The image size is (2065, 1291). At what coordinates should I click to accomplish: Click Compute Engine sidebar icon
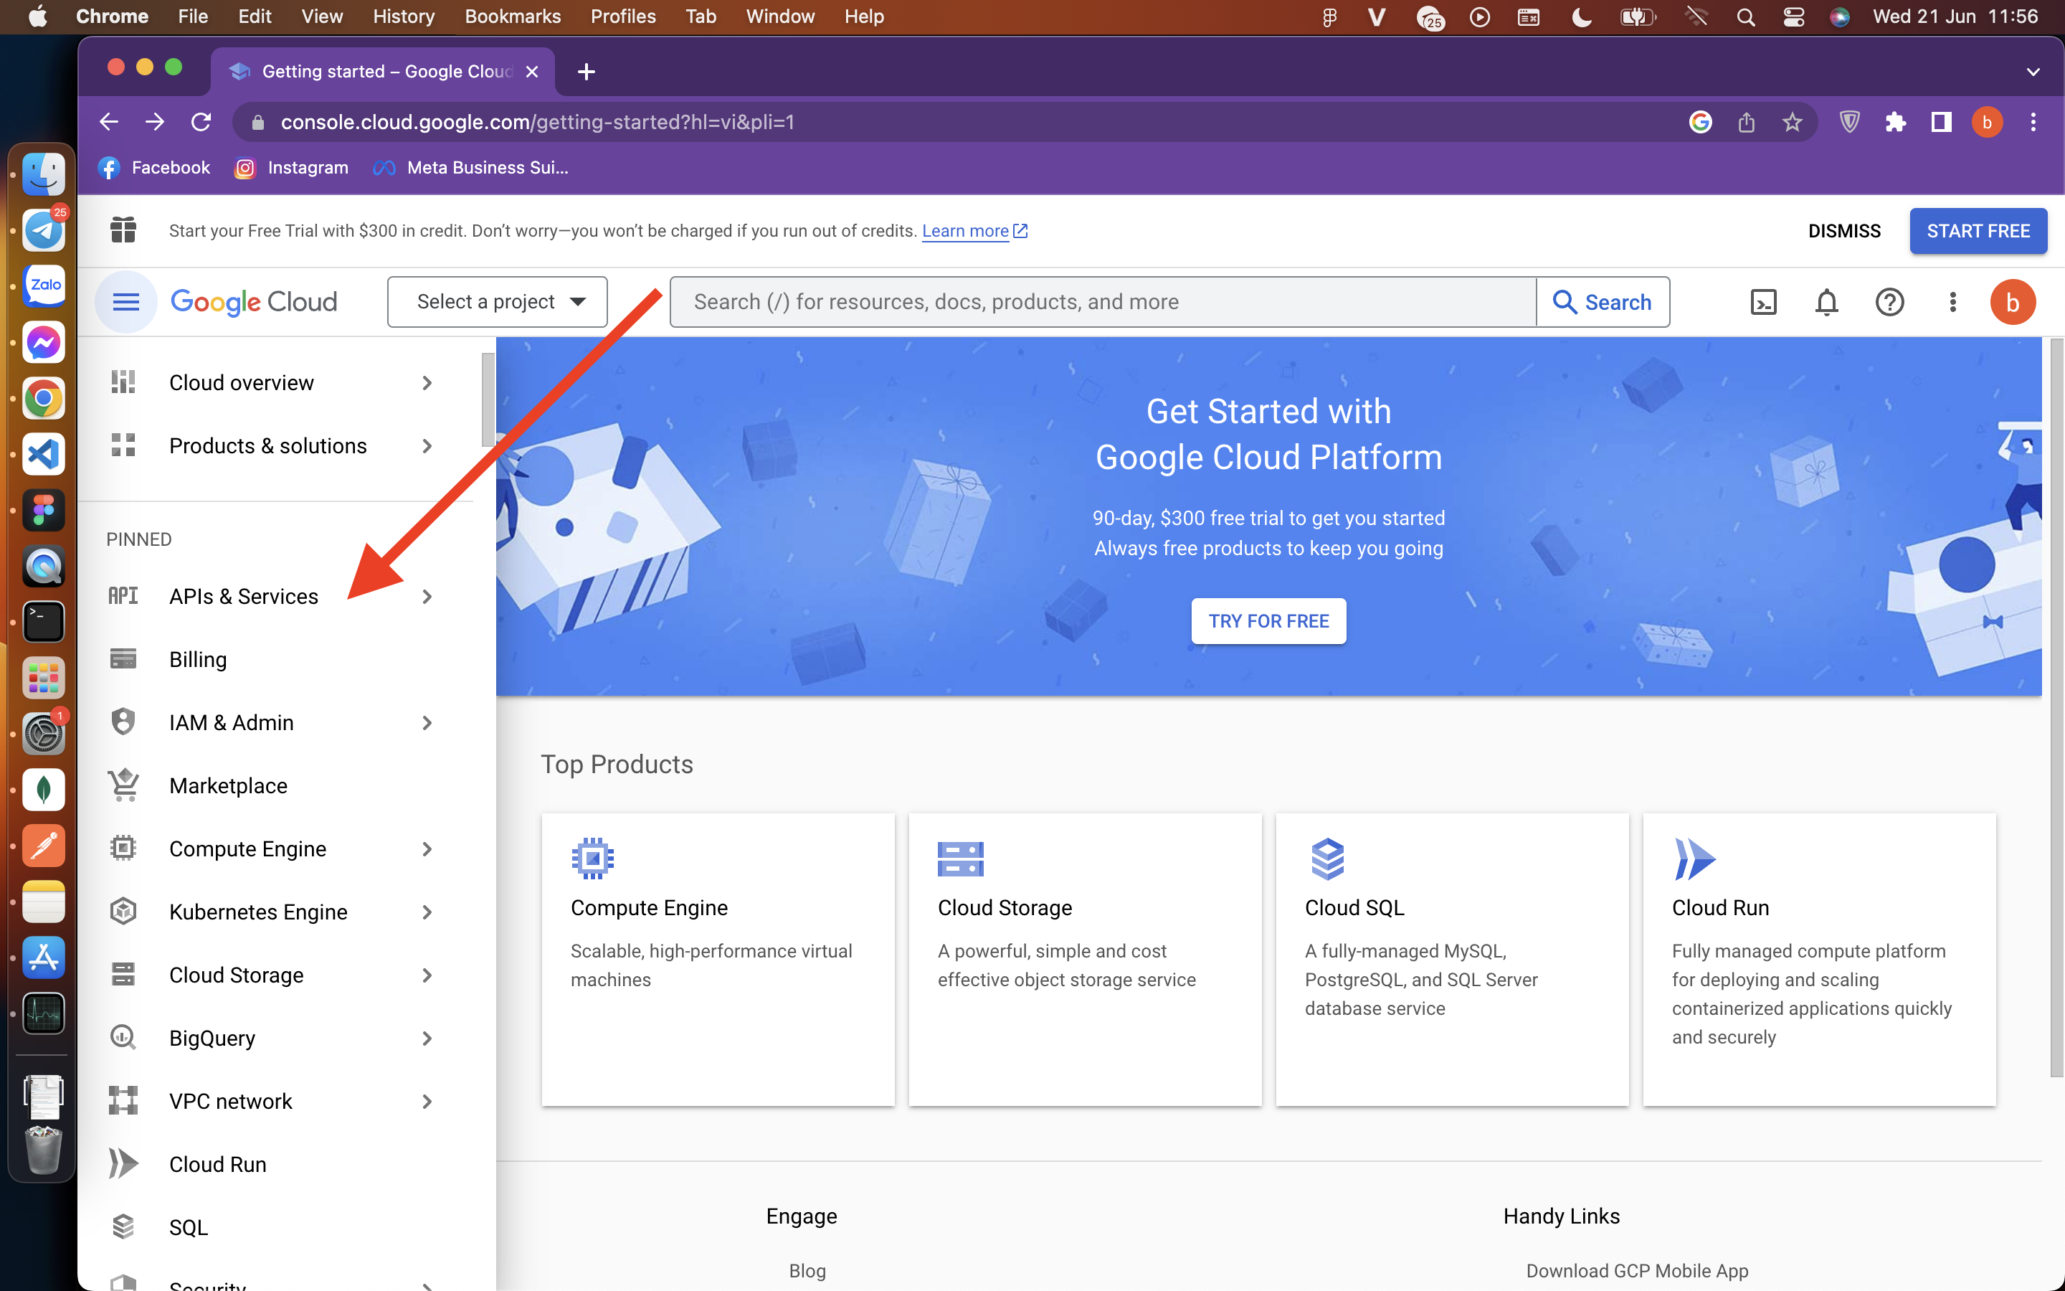tap(123, 848)
